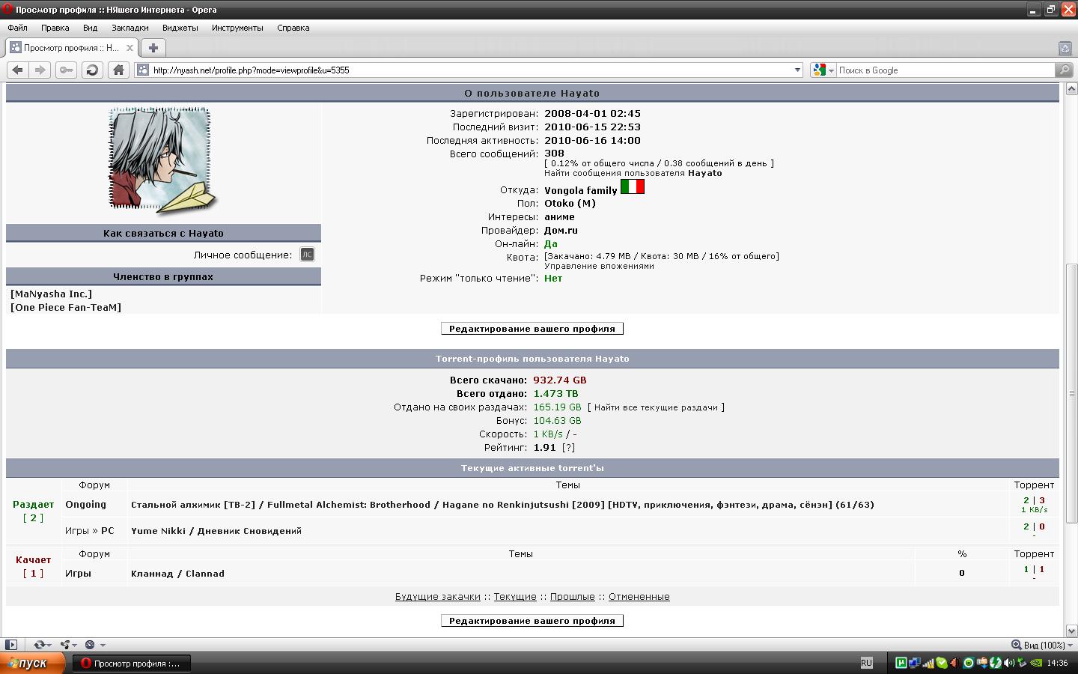The height and width of the screenshot is (674, 1078).
Task: Open 'Yume Nikki / Дневник Сновидений' topic
Action: [x=216, y=531]
